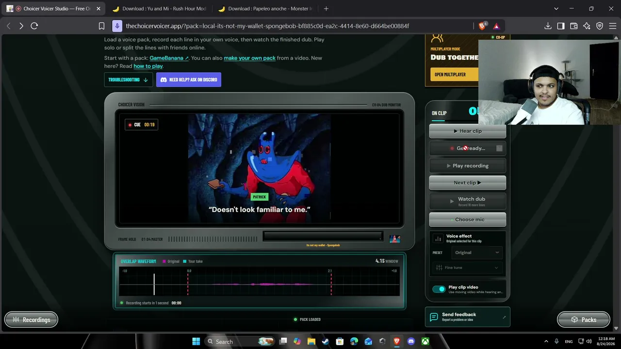The width and height of the screenshot is (621, 349).
Task: Open a new browser tab
Action: click(326, 9)
